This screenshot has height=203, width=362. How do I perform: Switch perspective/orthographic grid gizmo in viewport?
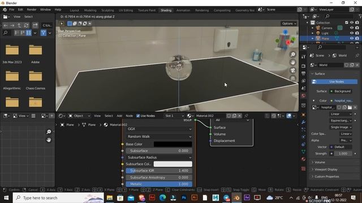point(293,78)
